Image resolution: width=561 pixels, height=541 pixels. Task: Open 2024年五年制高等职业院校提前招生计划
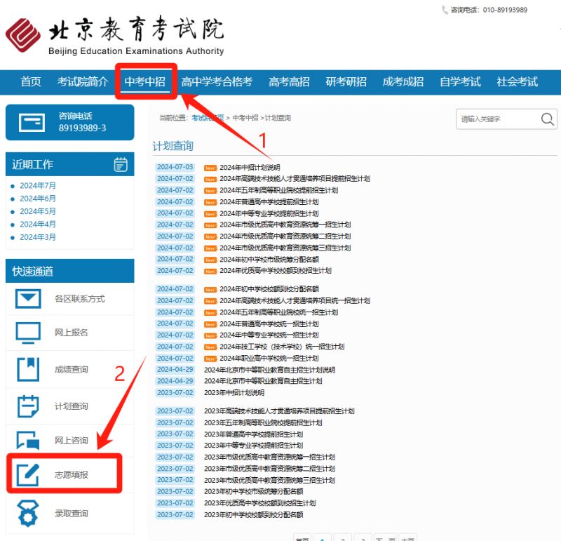point(278,190)
